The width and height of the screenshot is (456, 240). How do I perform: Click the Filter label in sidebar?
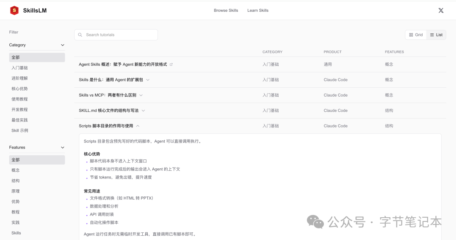(14, 32)
